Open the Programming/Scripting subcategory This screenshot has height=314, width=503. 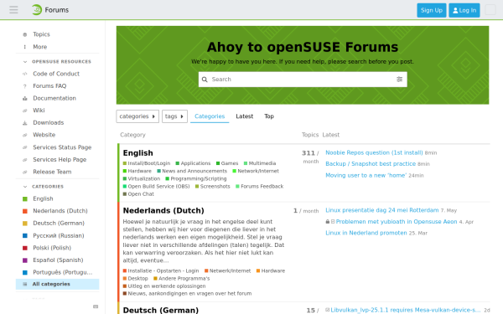(196, 179)
